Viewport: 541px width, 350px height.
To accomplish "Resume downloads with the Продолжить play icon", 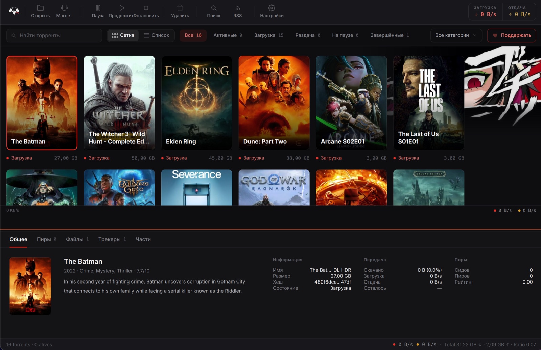I will (x=122, y=8).
